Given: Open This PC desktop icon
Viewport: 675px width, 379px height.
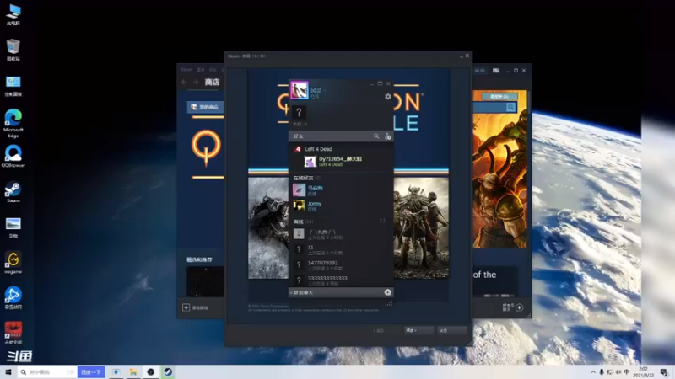Looking at the screenshot, I should tap(13, 14).
